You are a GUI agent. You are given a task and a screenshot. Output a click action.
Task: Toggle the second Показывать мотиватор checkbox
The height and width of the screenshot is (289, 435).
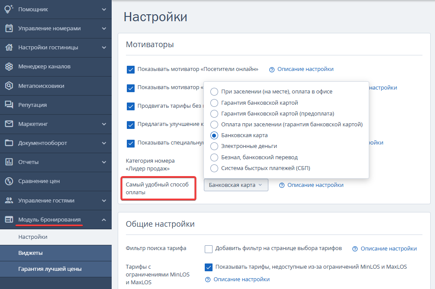[x=131, y=88]
